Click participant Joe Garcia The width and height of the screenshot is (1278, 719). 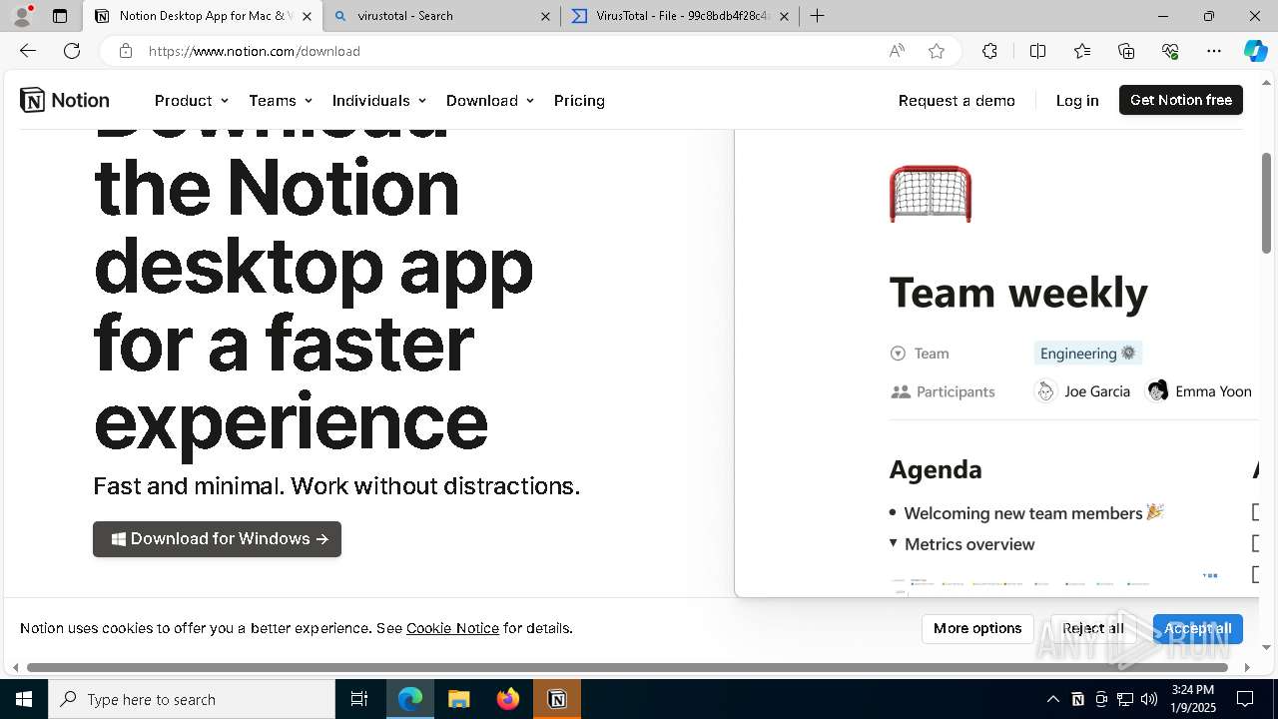tap(1082, 391)
